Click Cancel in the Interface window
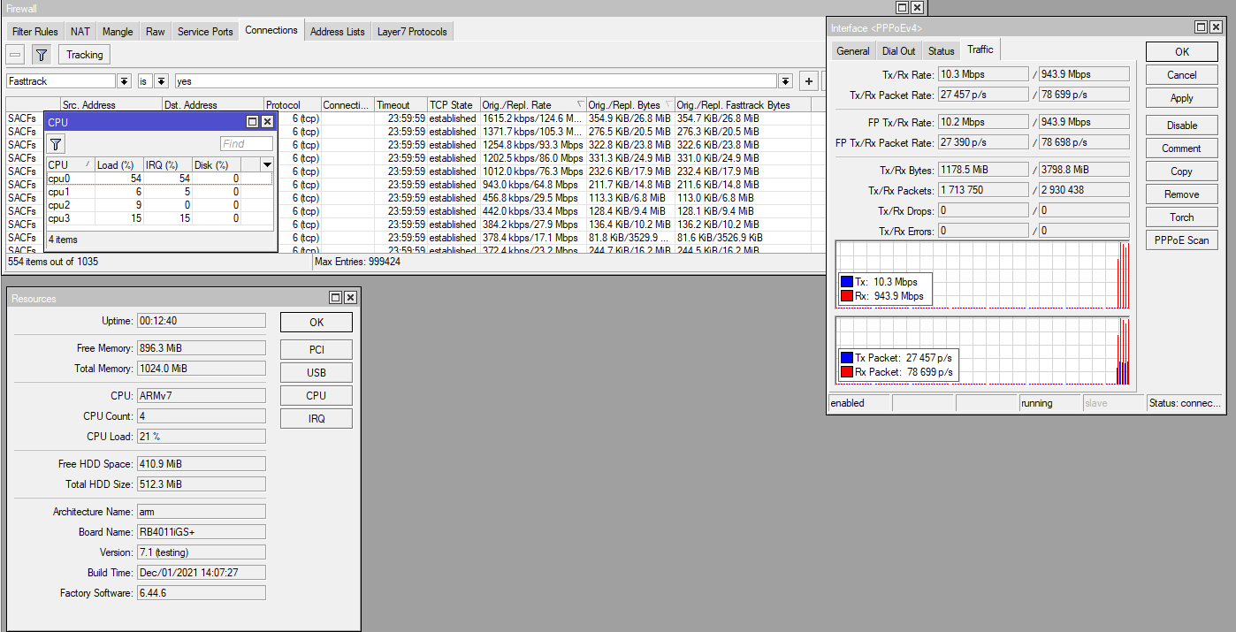 pos(1182,75)
